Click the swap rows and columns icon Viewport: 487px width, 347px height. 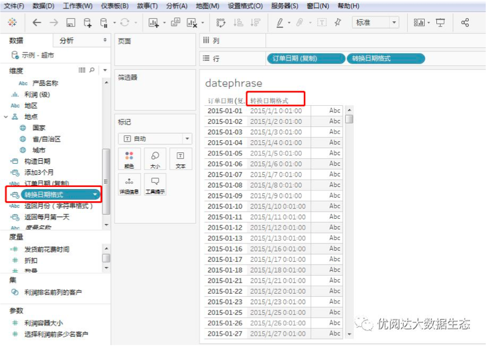coord(221,22)
